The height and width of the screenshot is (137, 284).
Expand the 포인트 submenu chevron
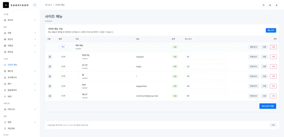pyautogui.click(x=35, y=39)
